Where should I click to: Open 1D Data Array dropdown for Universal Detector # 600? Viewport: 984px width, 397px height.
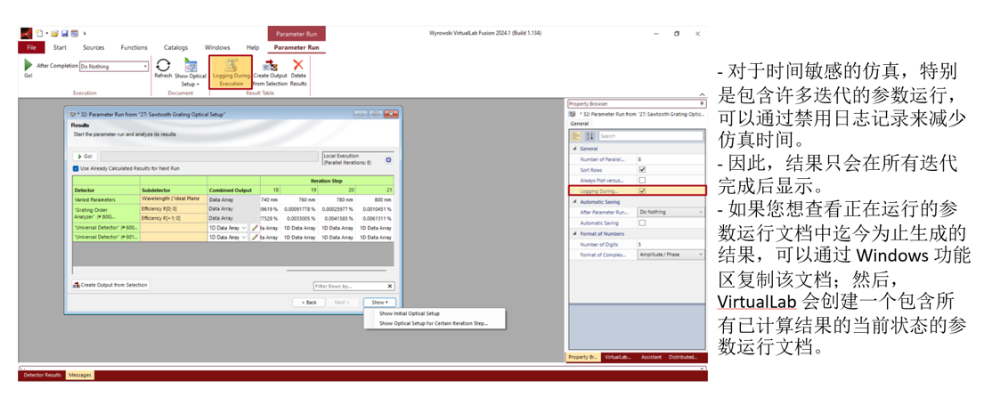pos(244,228)
